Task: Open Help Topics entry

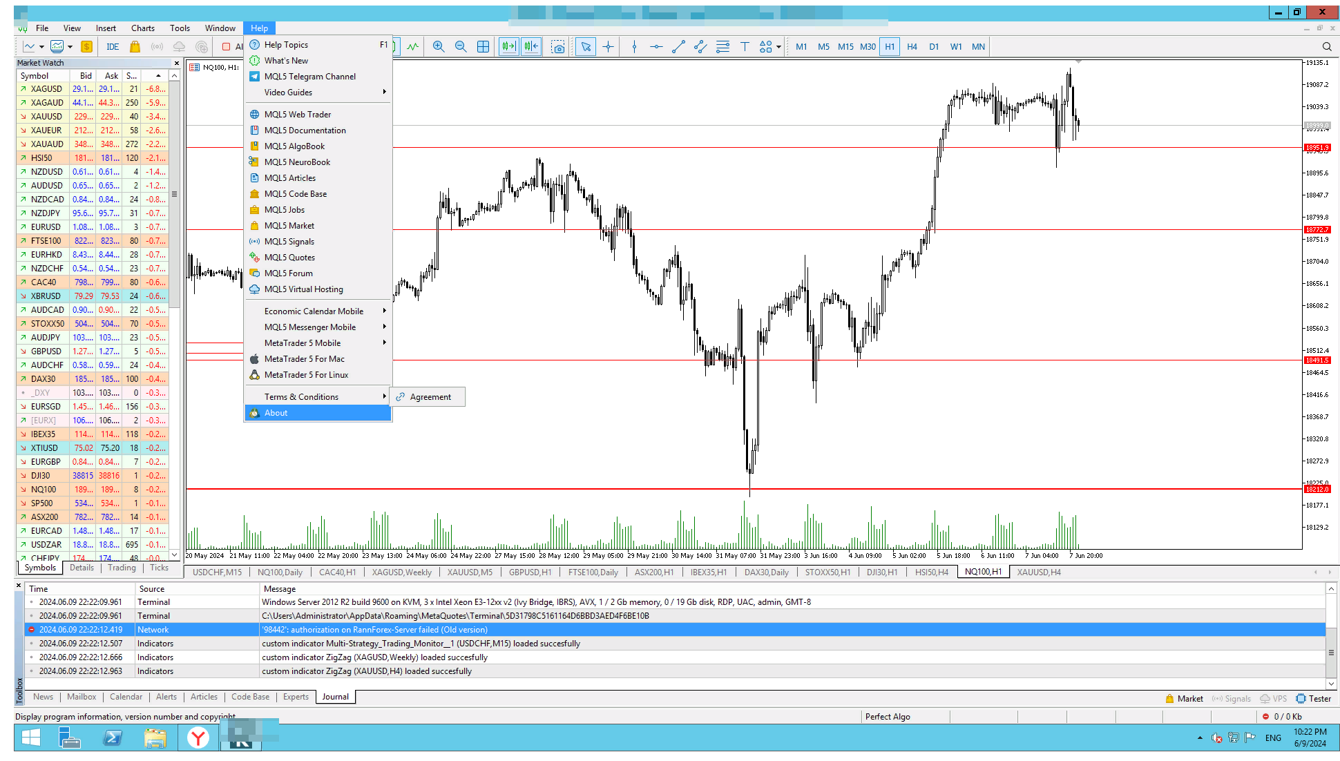Action: (x=318, y=45)
